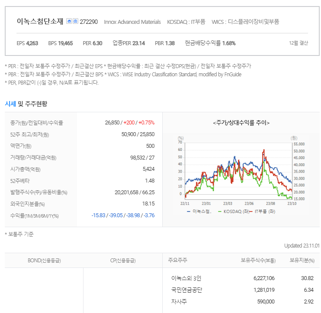Toggle the IT부품 (좌) red legend entry
Screen dimensions: 321x313
pos(262,212)
